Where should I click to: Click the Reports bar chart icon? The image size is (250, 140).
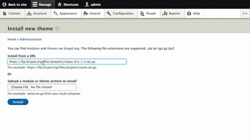click(x=165, y=14)
